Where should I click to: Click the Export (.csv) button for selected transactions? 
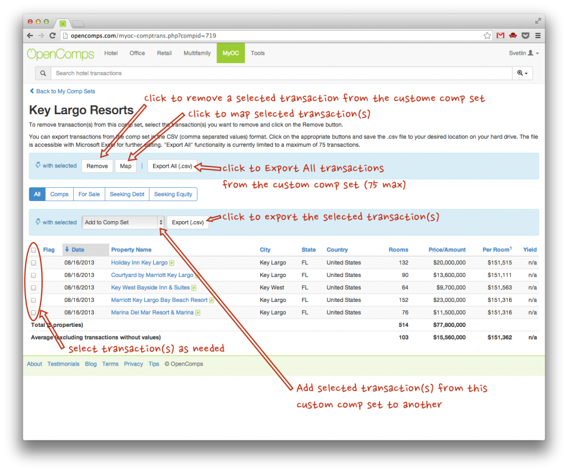[x=187, y=223]
